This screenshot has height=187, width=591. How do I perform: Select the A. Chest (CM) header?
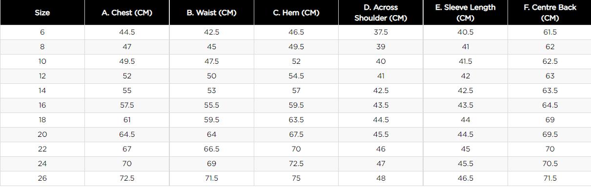127,13
